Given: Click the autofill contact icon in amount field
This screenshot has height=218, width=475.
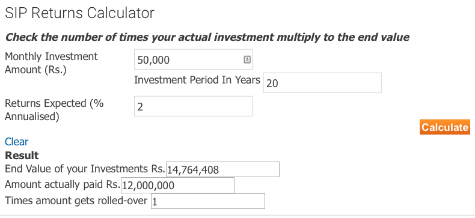Looking at the screenshot, I should [247, 59].
